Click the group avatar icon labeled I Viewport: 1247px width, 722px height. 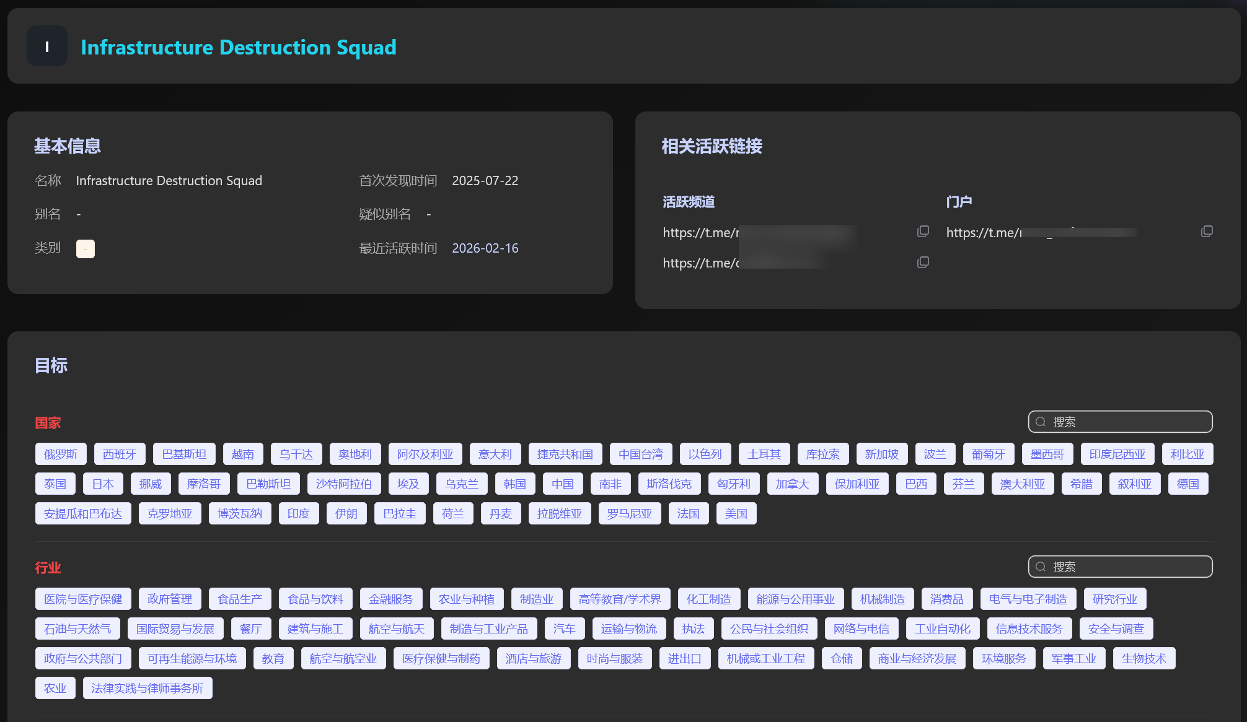(x=47, y=46)
